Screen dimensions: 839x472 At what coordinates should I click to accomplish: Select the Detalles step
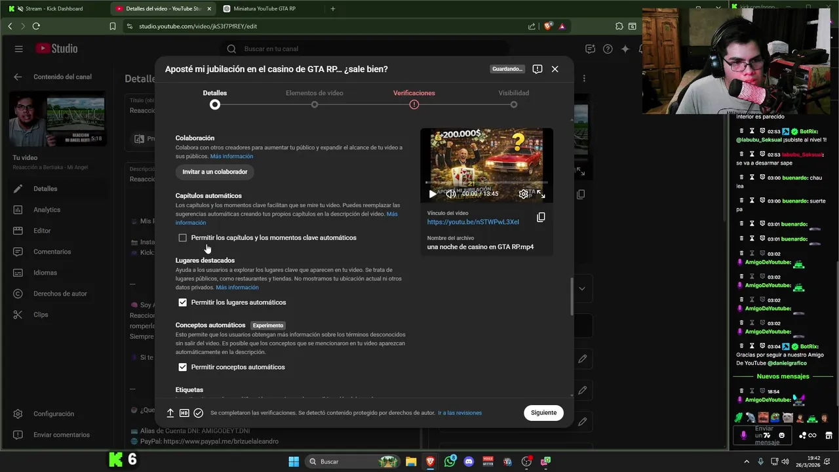tap(215, 98)
